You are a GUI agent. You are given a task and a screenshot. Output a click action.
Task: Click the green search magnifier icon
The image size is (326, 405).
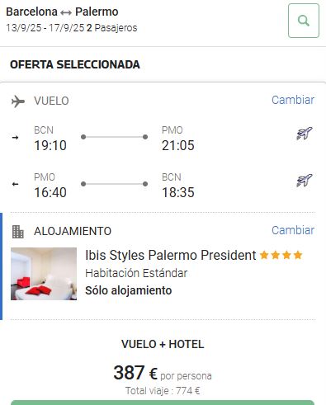[x=304, y=21]
